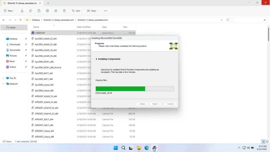Show hidden system tray icons

[239, 148]
